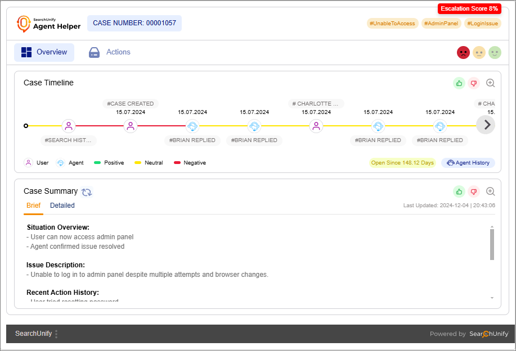Select the happy green sentiment face
516x351 pixels.
click(495, 53)
